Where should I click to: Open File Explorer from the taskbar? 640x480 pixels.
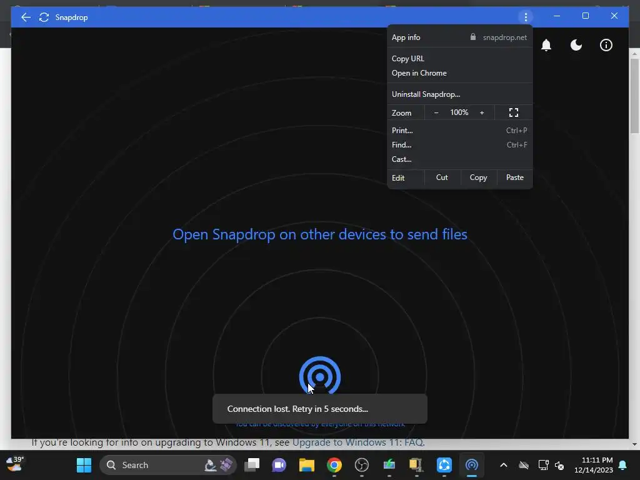click(x=306, y=465)
